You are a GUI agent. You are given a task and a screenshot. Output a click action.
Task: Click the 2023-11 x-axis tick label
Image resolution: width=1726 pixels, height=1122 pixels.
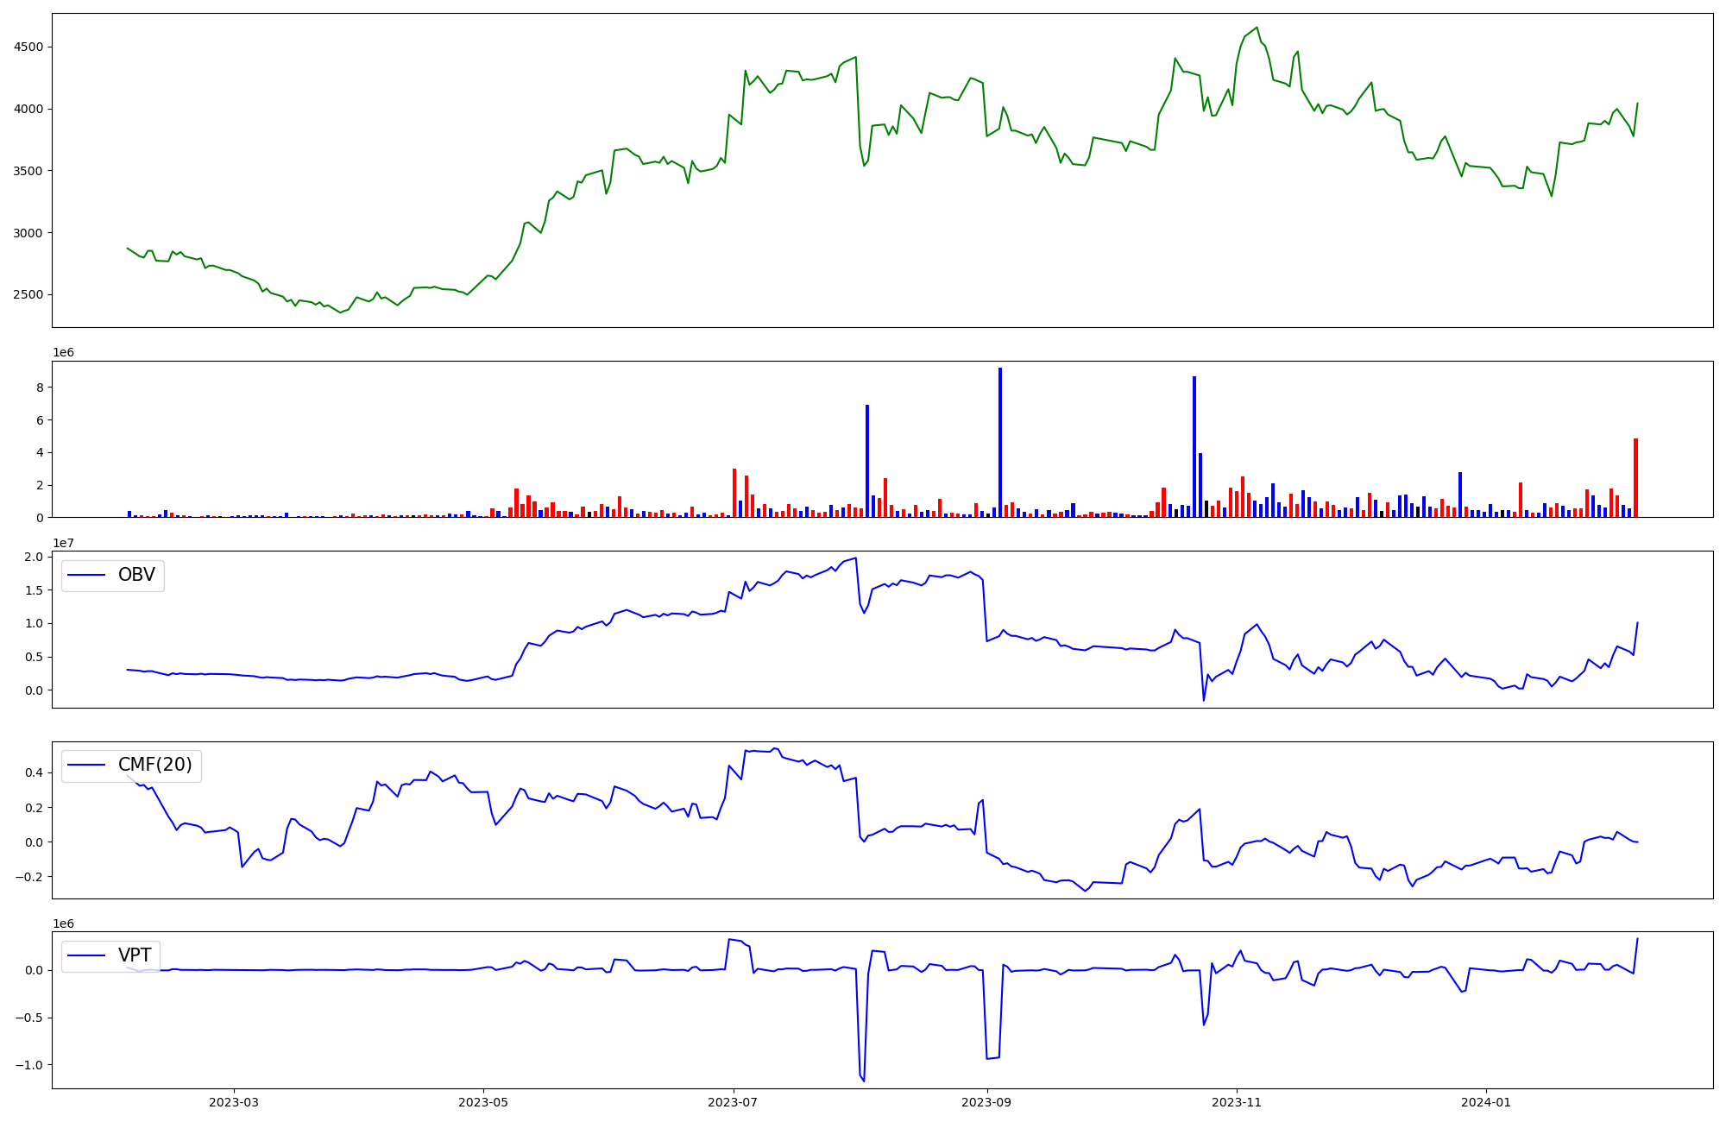pos(1237,1102)
